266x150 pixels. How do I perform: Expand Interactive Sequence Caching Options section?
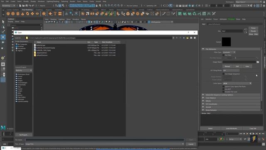click(x=203, y=95)
